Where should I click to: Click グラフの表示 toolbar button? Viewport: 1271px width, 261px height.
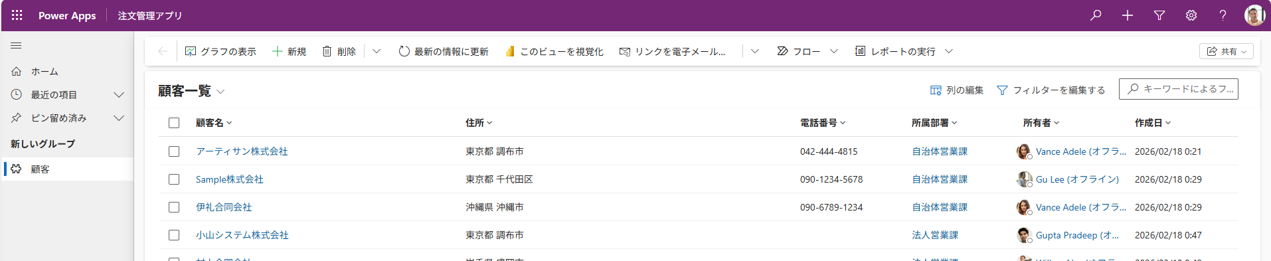(220, 51)
